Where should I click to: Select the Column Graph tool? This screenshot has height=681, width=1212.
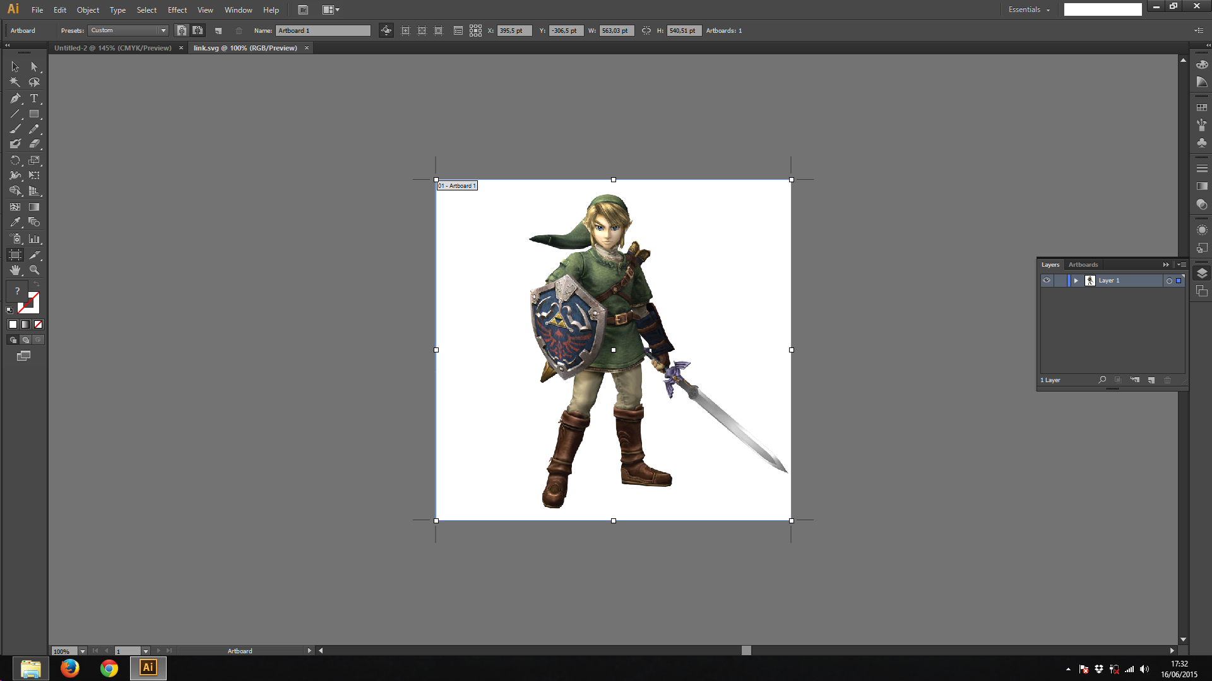tap(35, 239)
